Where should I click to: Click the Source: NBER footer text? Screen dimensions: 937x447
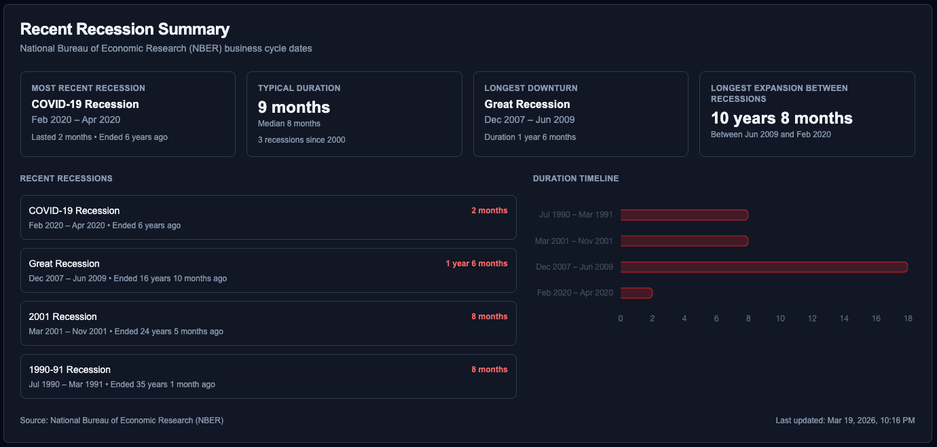coord(122,421)
